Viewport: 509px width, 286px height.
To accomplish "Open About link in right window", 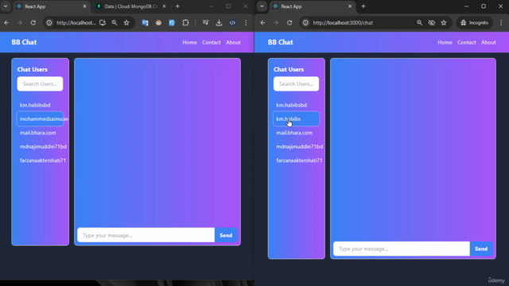I will point(488,42).
